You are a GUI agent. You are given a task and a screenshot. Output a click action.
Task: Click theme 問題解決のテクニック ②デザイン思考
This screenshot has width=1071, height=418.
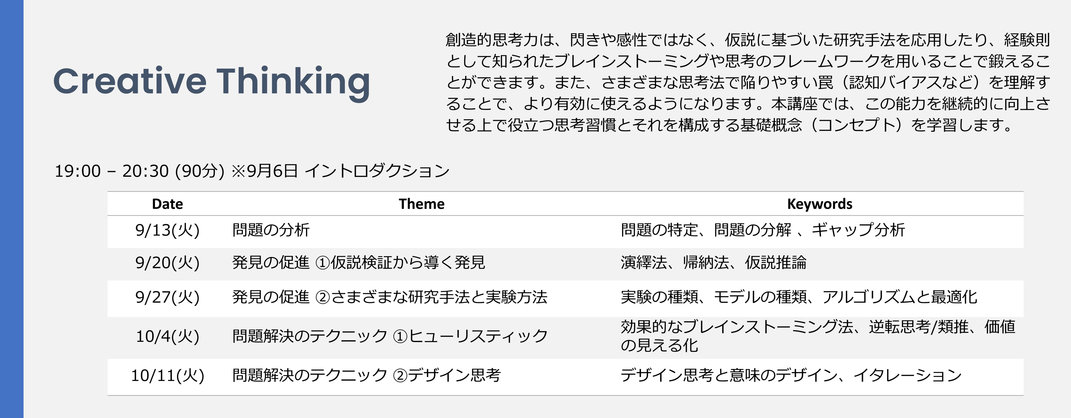(366, 375)
